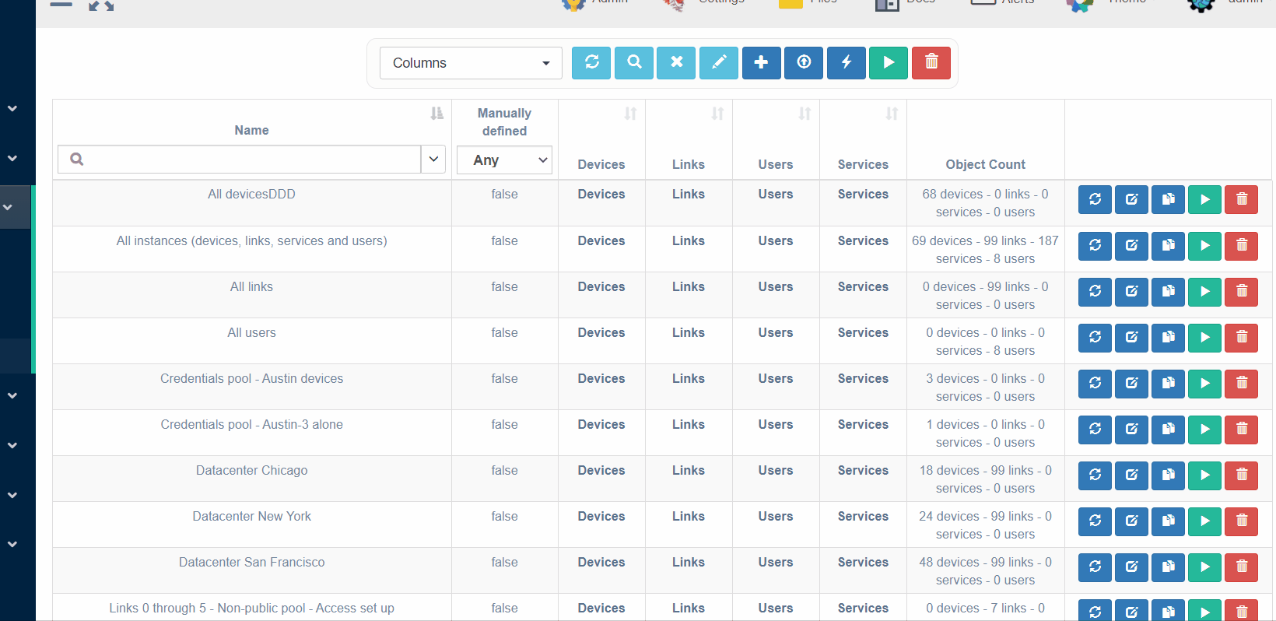This screenshot has height=621, width=1276.
Task: Expand the topmost sidebar chevron section
Action: click(12, 109)
